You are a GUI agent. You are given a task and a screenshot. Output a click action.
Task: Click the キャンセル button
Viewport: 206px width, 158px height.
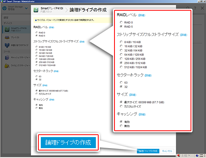[167, 151]
